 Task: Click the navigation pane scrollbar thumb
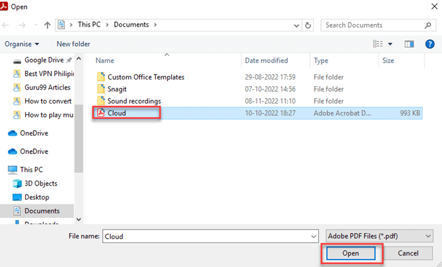coord(79,138)
